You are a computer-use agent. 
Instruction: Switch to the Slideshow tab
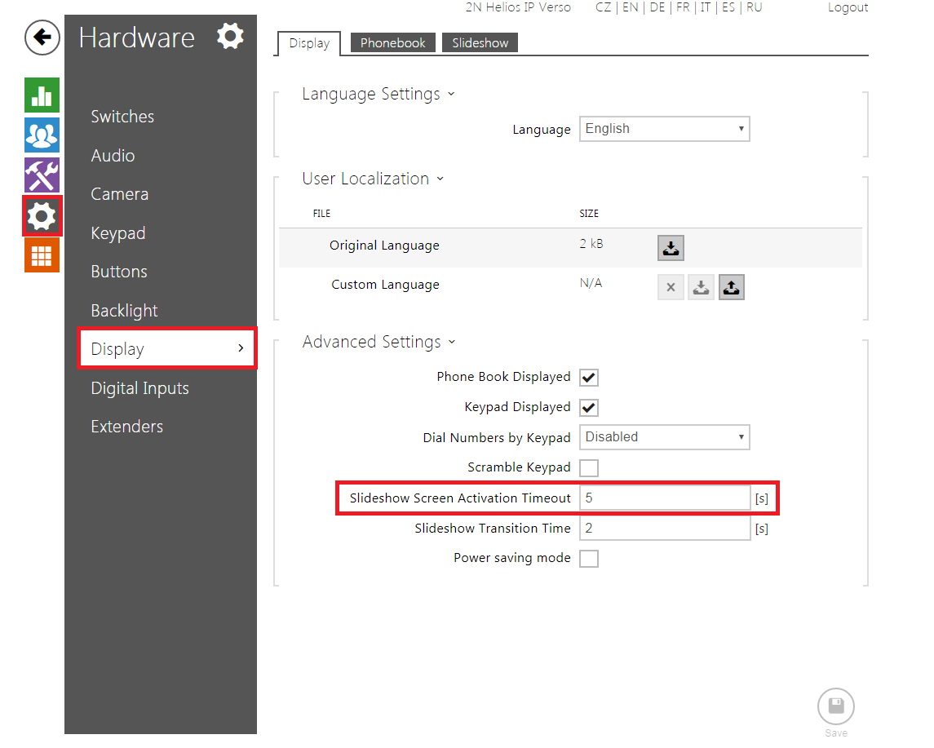(x=480, y=43)
